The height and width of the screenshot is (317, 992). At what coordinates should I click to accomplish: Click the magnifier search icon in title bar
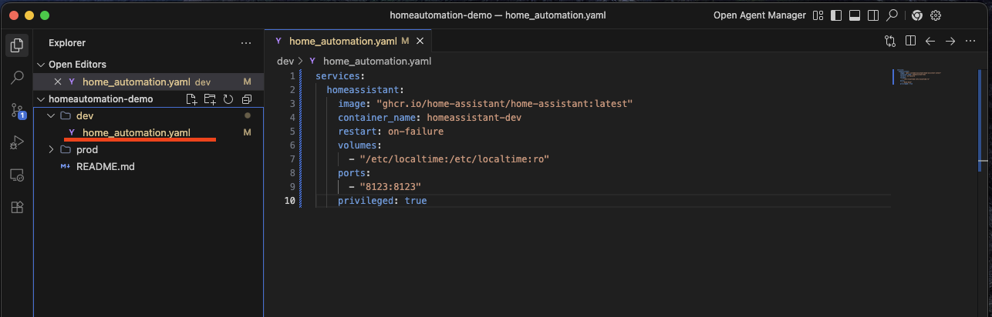[892, 15]
